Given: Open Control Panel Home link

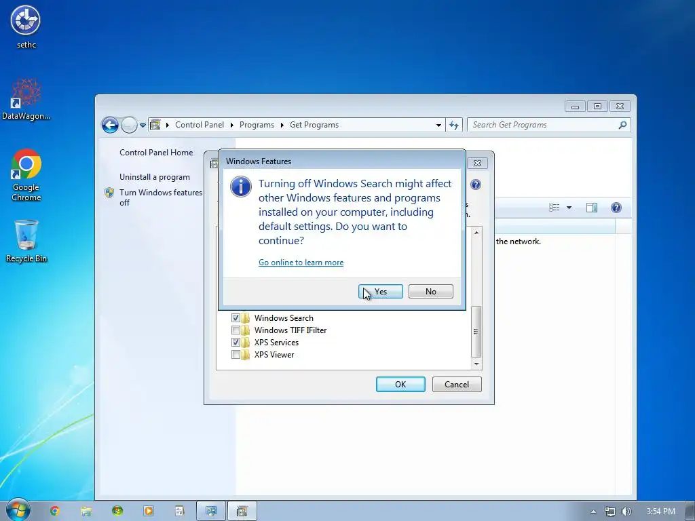Looking at the screenshot, I should click(x=156, y=153).
